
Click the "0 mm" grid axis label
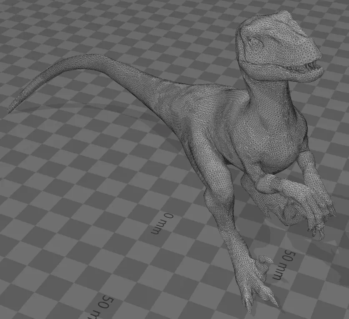(162, 224)
